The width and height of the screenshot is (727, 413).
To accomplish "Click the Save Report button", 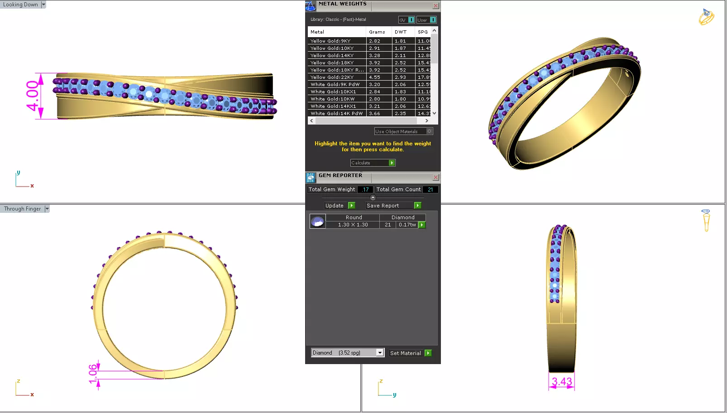I will tap(393, 206).
